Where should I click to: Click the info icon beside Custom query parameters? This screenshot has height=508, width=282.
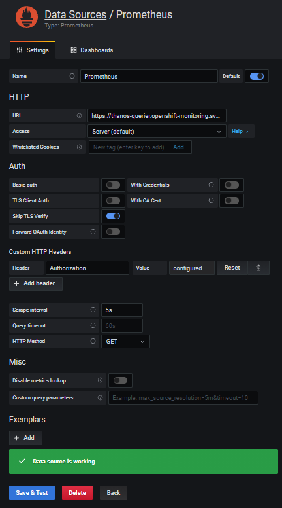(x=100, y=397)
